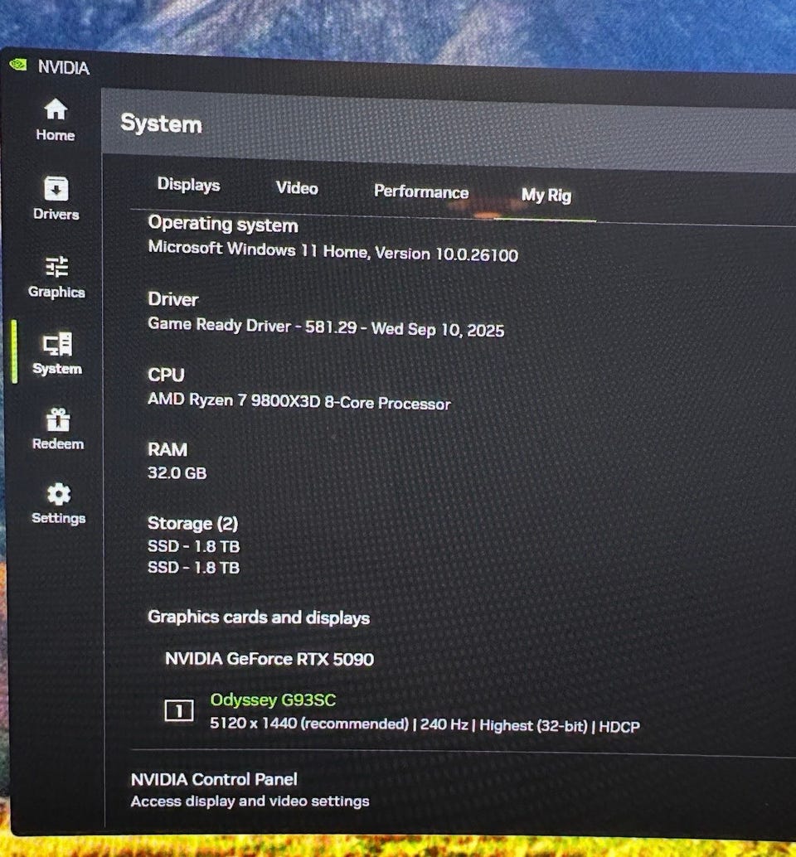Switch to the Performance tab

[x=421, y=191]
